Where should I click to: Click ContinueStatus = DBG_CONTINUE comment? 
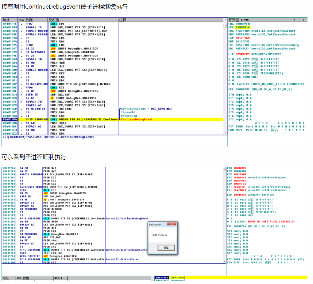click(x=146, y=109)
